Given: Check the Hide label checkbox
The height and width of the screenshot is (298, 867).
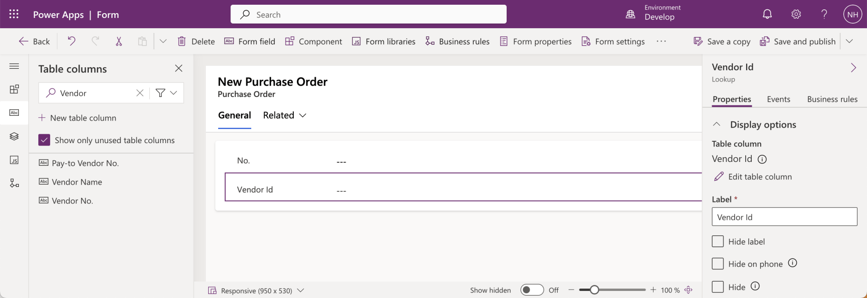Looking at the screenshot, I should point(718,242).
